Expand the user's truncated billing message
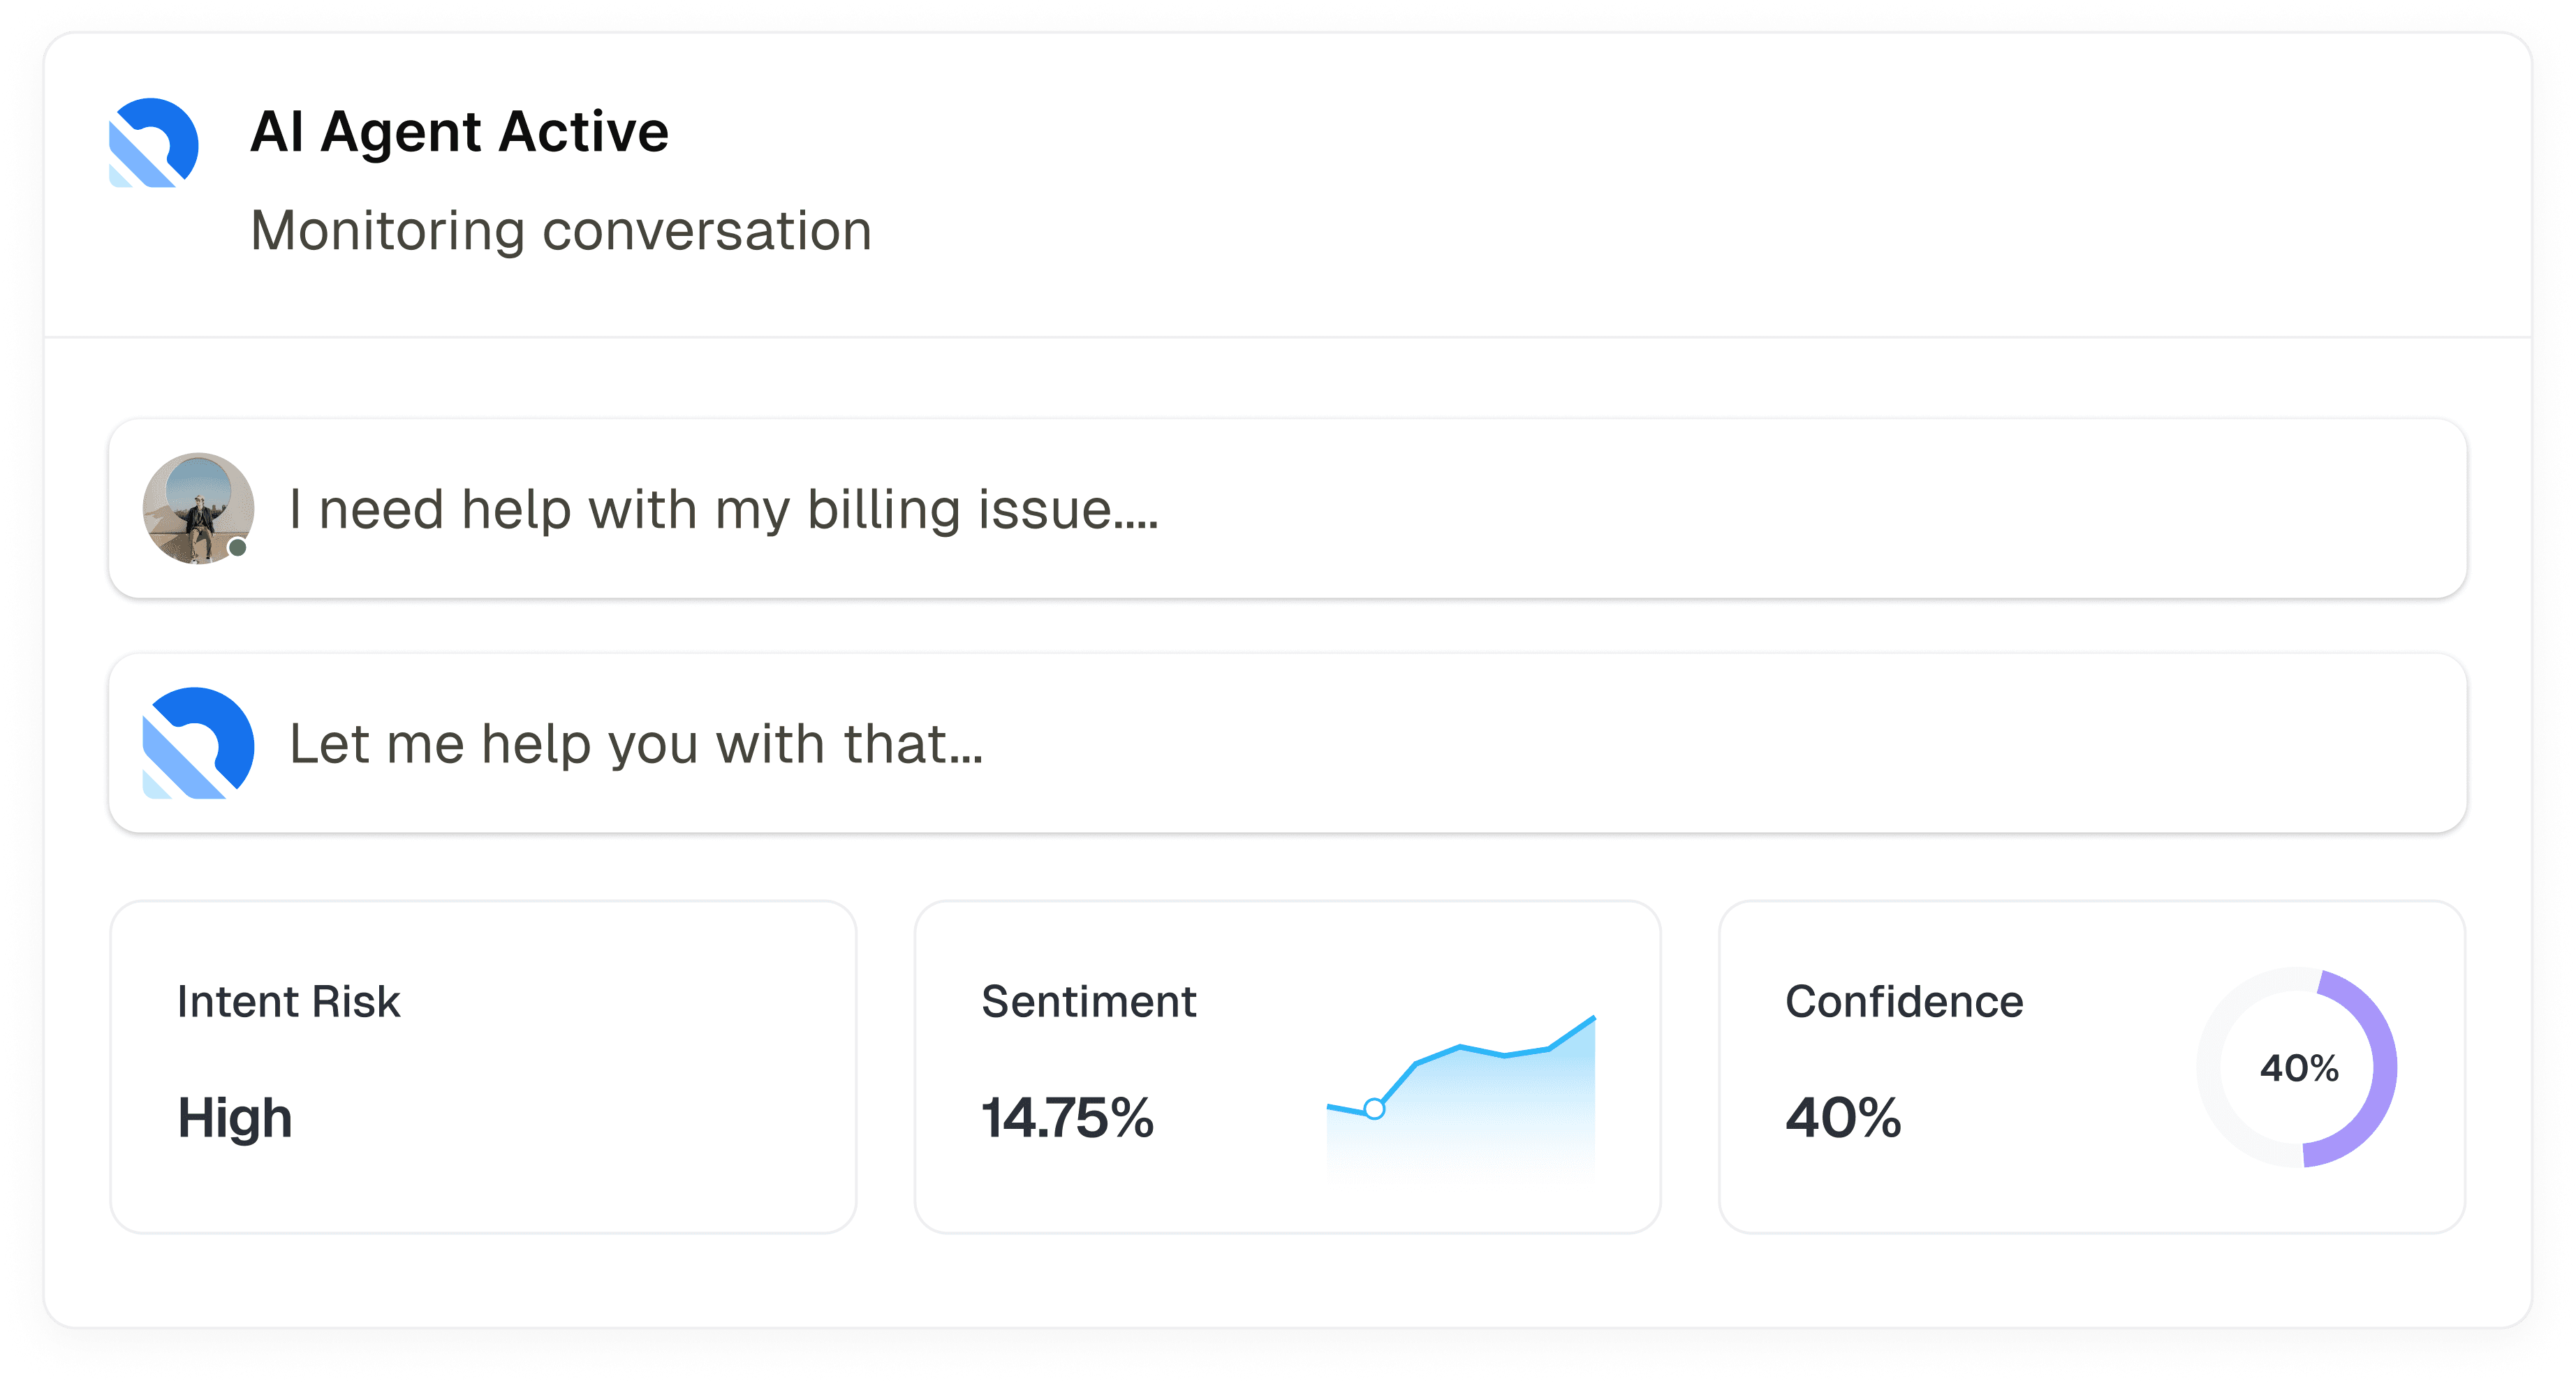The height and width of the screenshot is (1383, 2576). pos(722,509)
